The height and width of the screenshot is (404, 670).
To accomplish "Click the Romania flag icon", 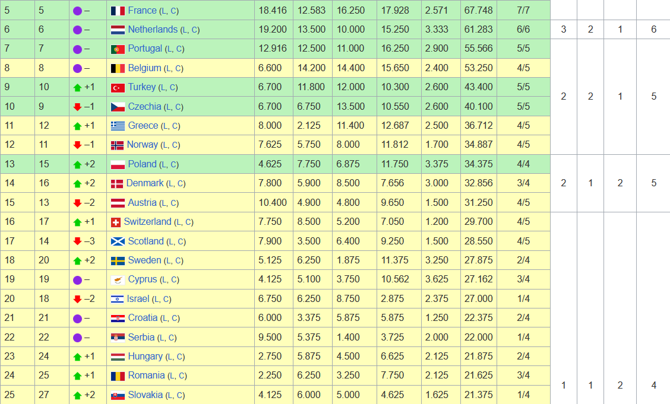I will pos(118,376).
